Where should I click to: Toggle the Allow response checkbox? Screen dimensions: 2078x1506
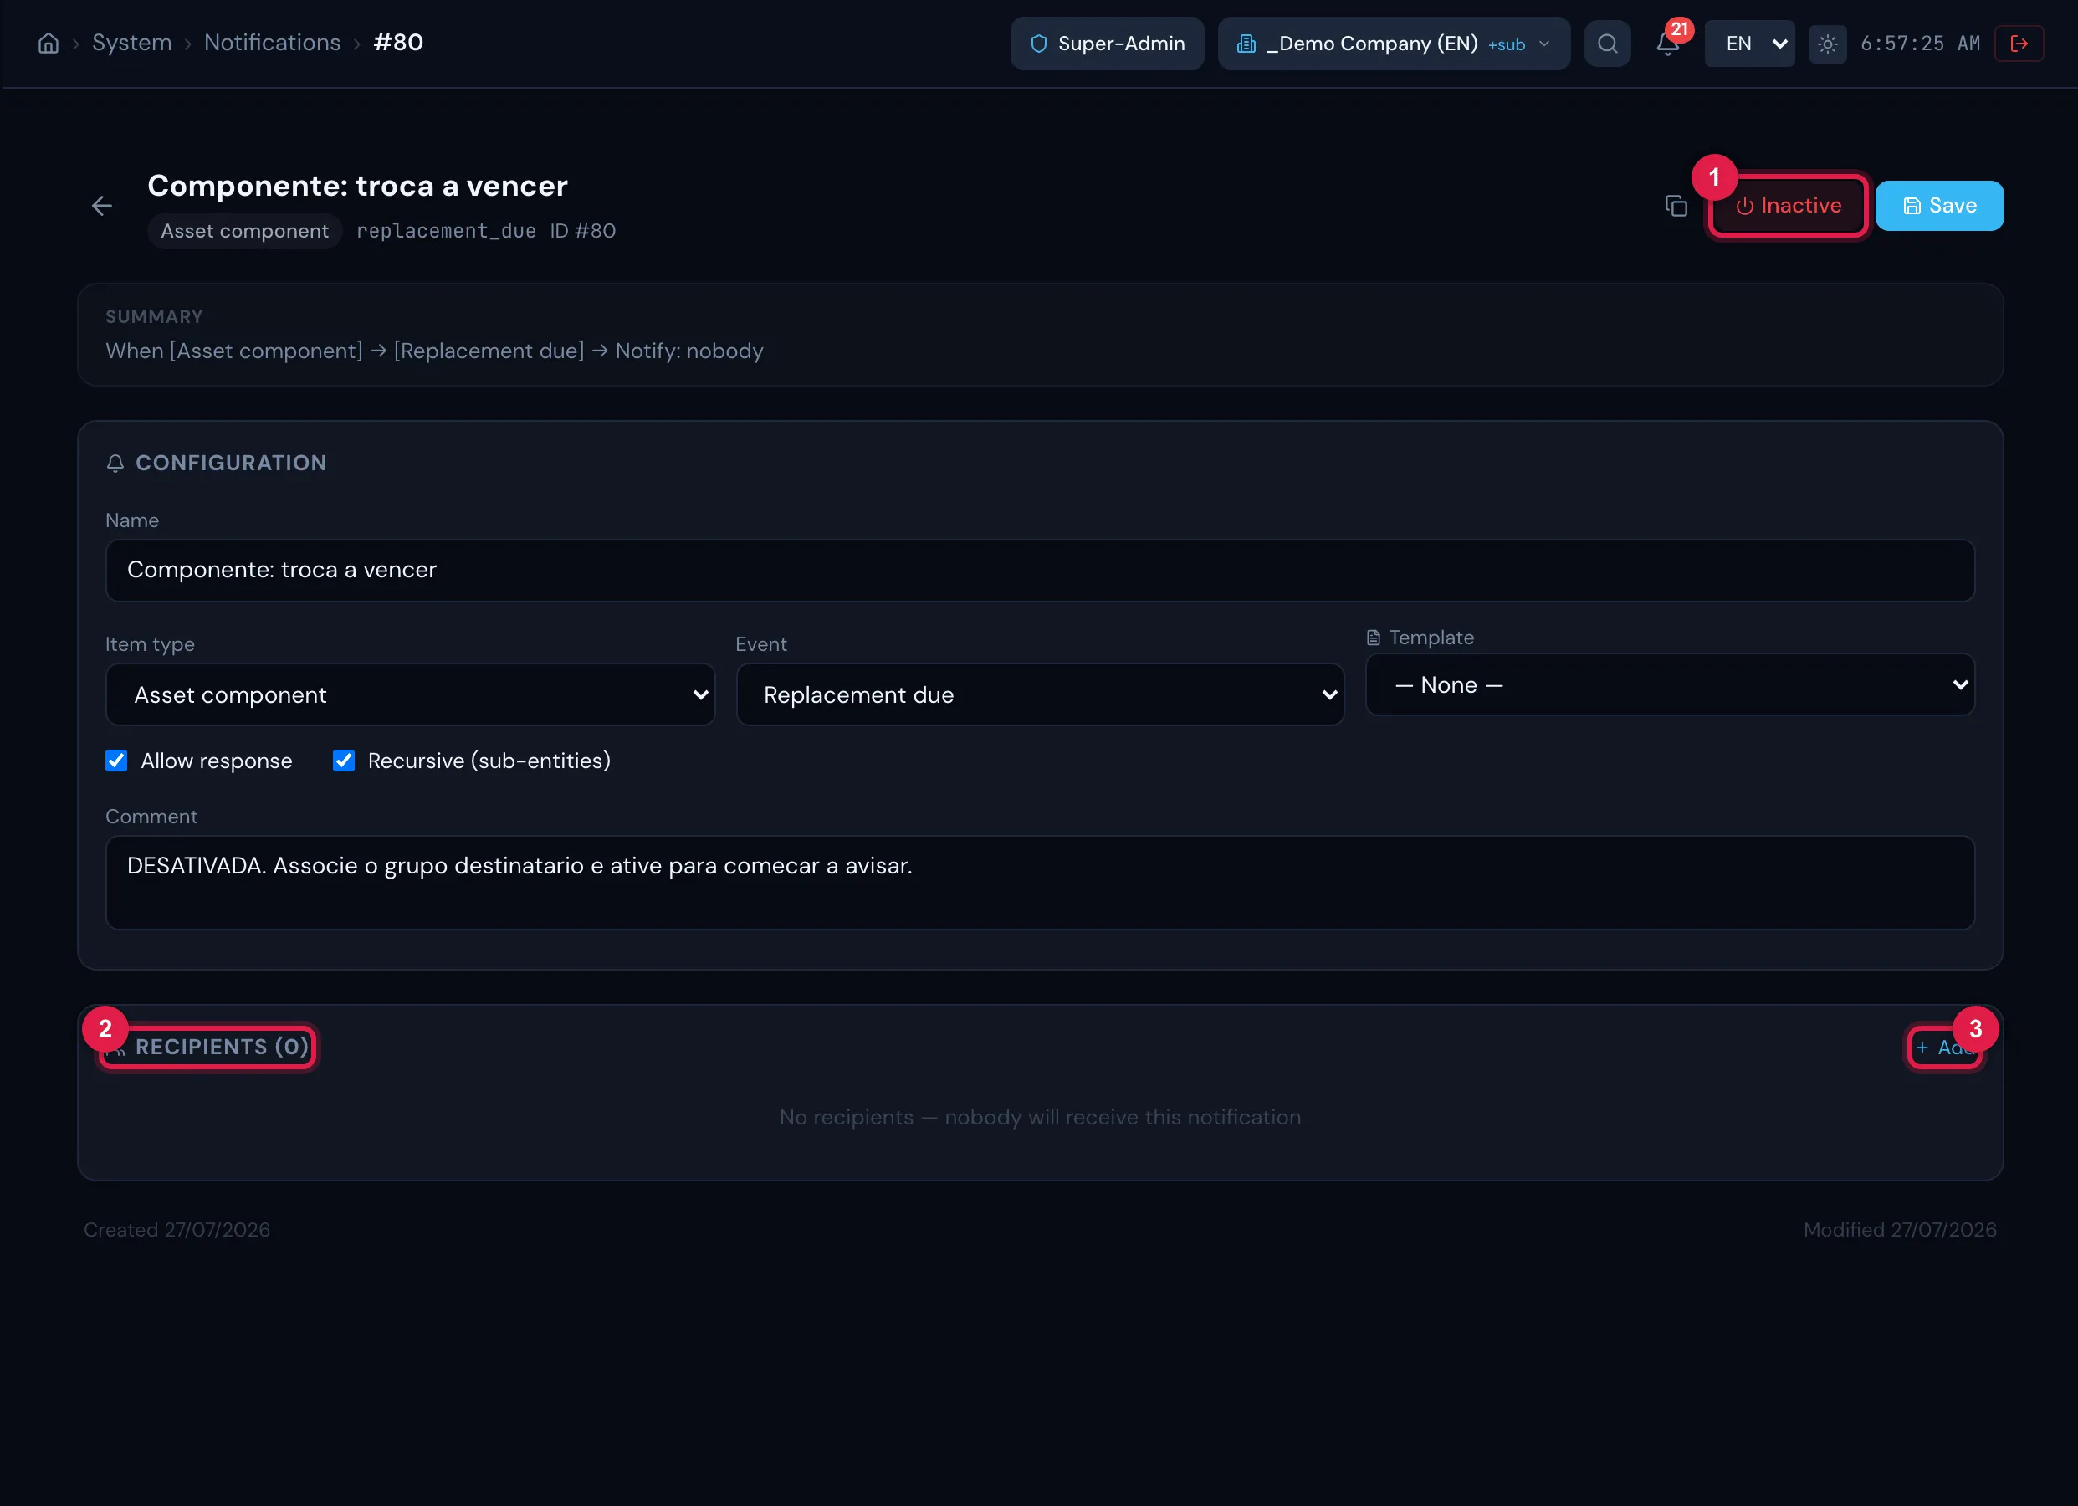pyautogui.click(x=116, y=760)
